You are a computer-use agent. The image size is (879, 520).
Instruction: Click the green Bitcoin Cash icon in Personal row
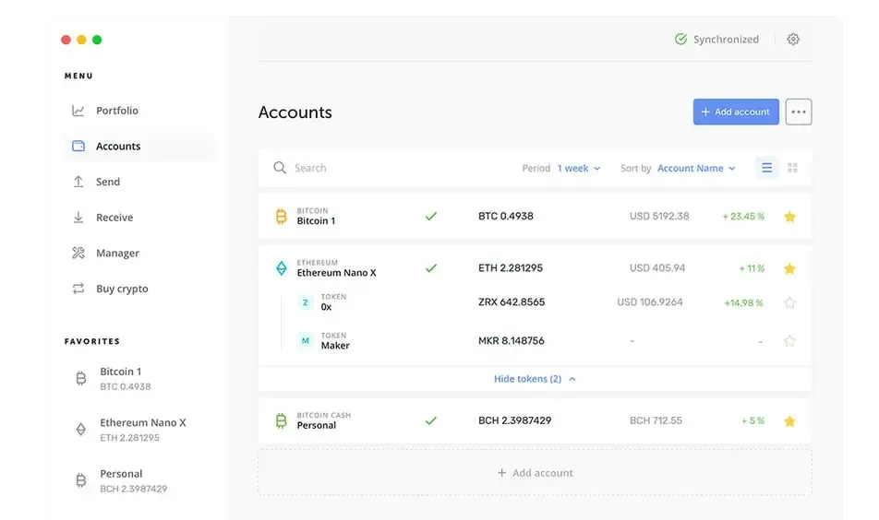click(x=282, y=420)
